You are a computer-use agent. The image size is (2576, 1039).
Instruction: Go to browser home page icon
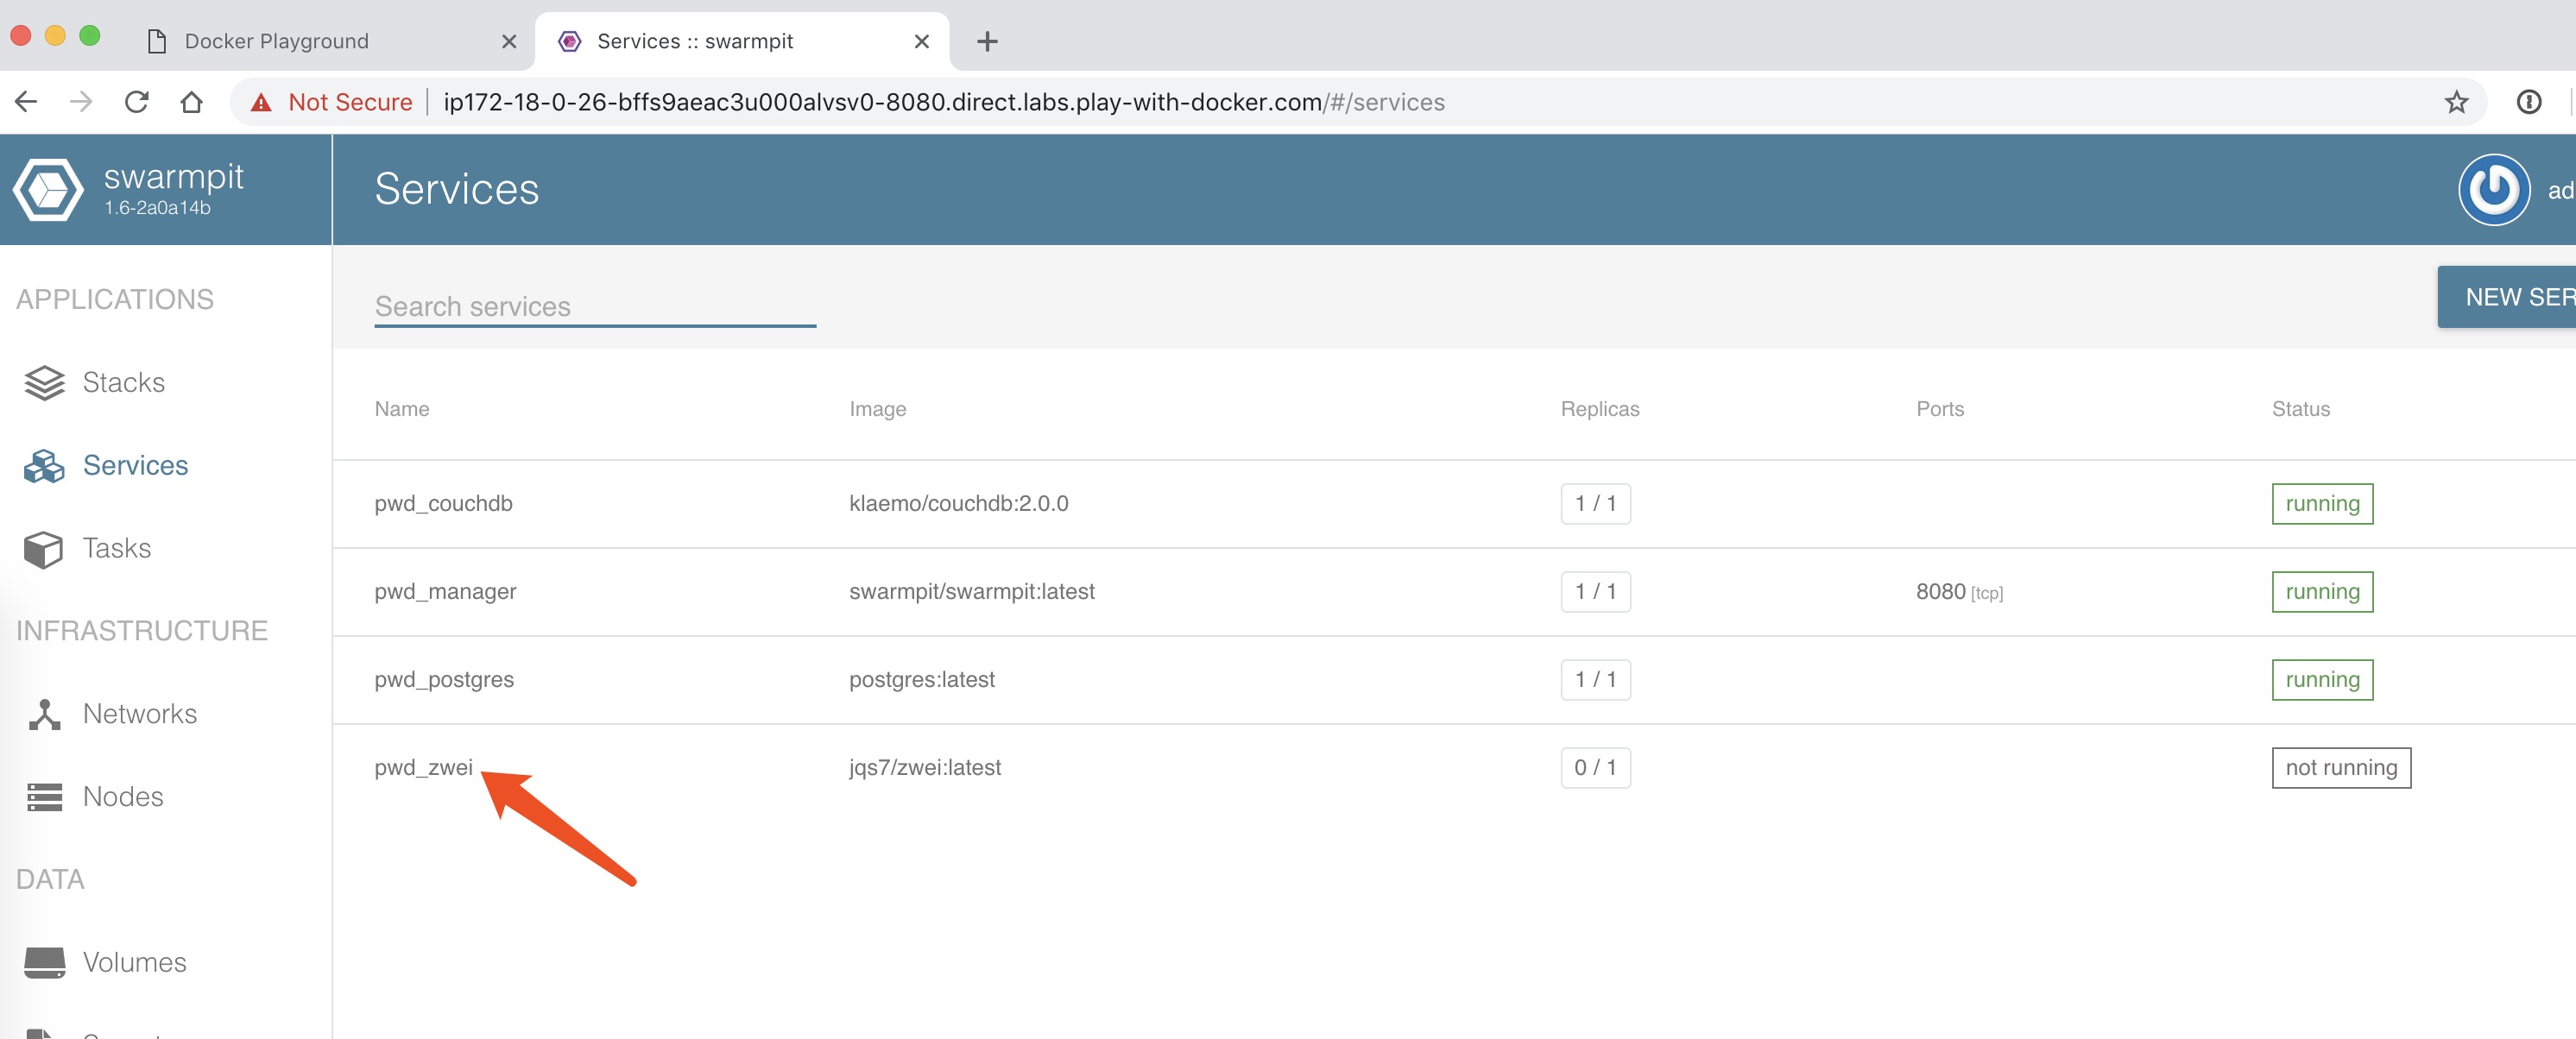(x=192, y=102)
